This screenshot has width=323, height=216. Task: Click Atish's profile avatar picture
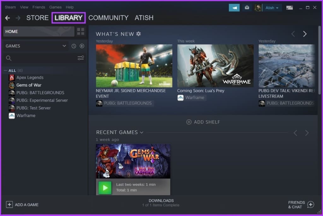[x=258, y=8]
